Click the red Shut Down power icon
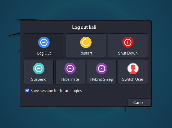 click(128, 42)
